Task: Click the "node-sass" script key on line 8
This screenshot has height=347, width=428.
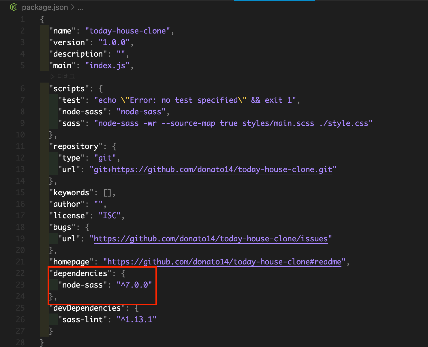Action: [82, 112]
